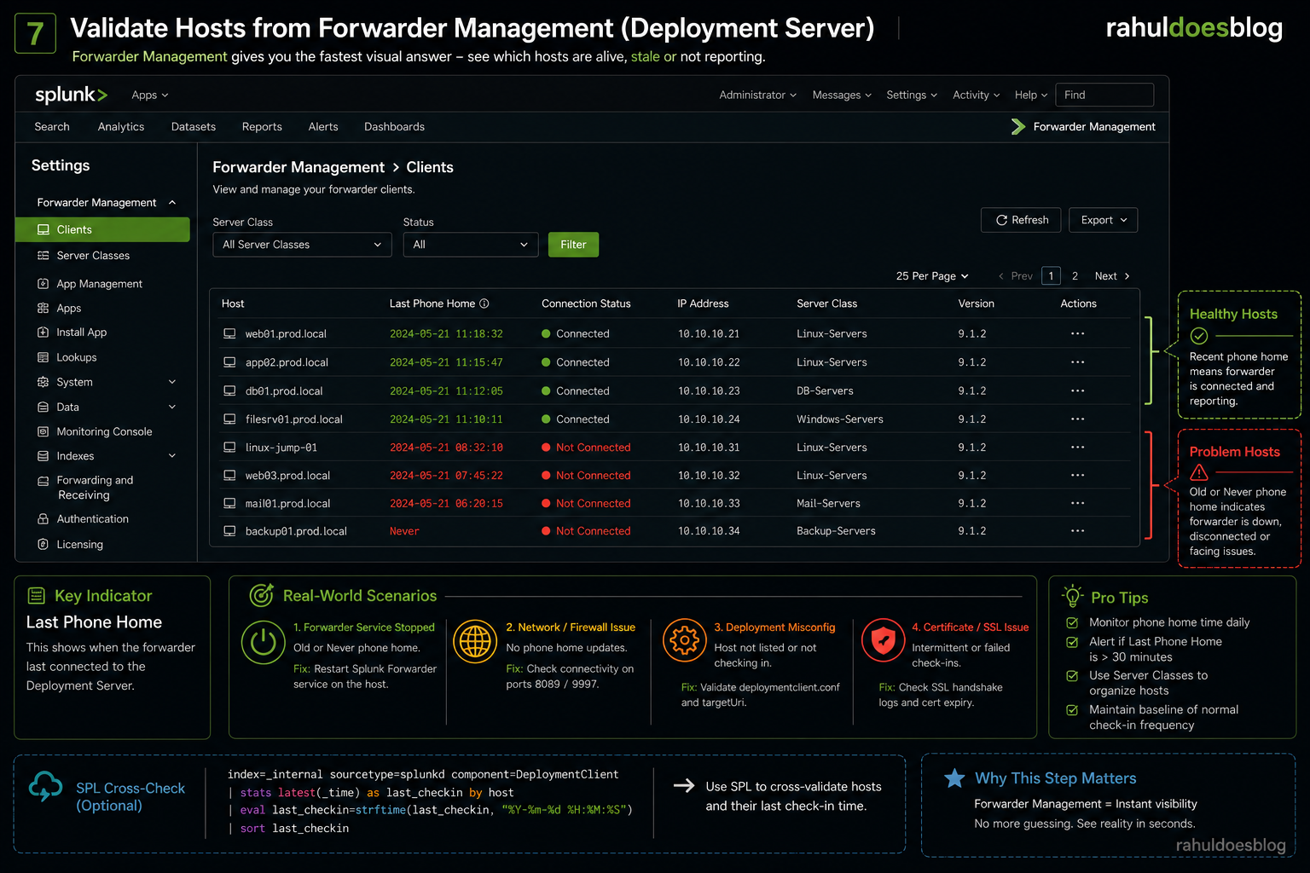Click the Forwarder Management breadcrumb link

299,167
